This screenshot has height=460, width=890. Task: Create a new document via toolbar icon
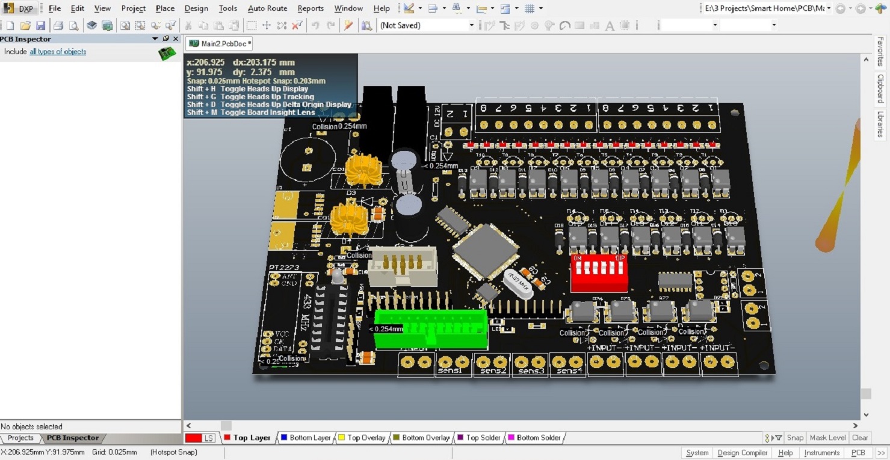click(10, 25)
